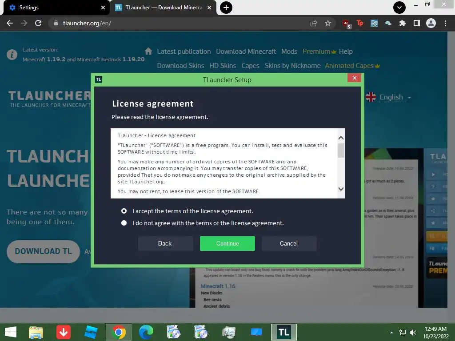455x341 pixels.
Task: Open Latest publication on website
Action: click(x=184, y=52)
